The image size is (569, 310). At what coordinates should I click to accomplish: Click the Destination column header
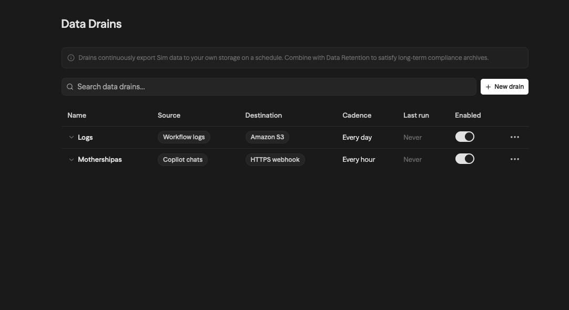tap(263, 115)
